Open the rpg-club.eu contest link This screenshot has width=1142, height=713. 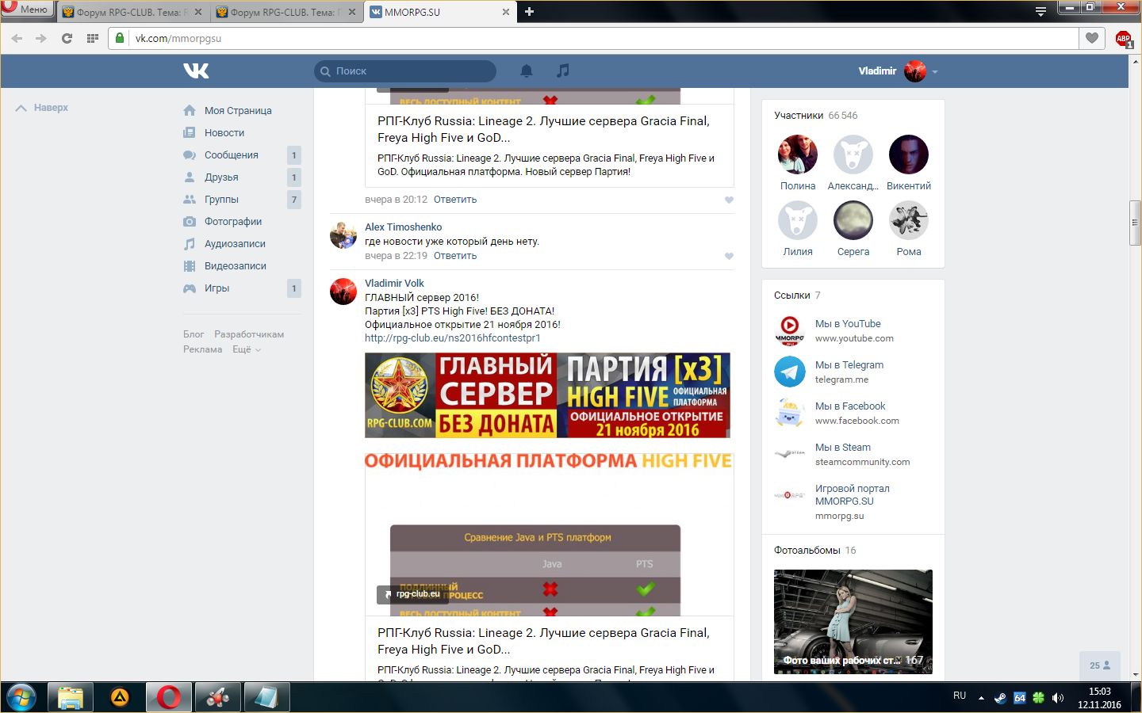[452, 338]
